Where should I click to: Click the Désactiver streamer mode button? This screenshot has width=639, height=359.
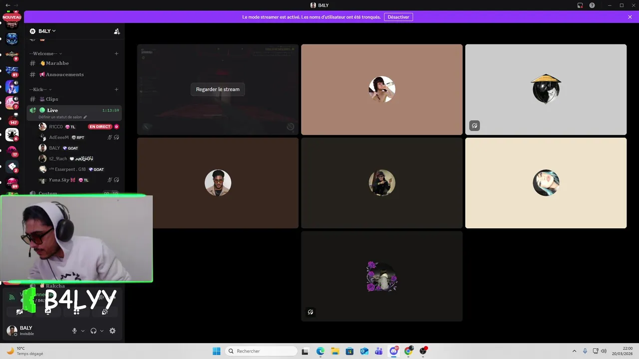[398, 17]
